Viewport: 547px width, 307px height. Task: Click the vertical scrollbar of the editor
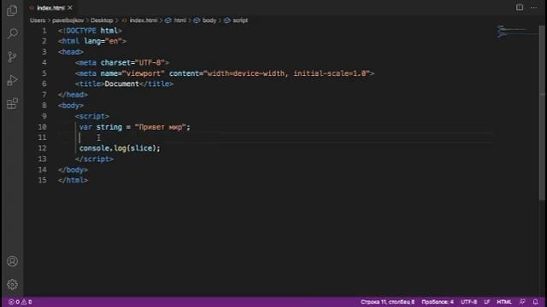click(543, 112)
